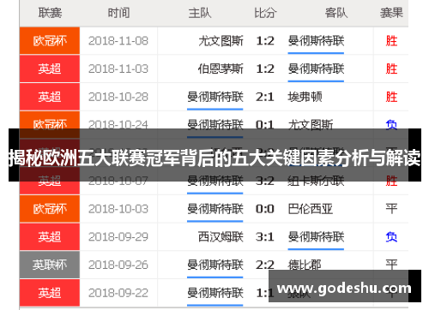Select 欧冠杯 label in the 2018-11-08 row
Screen dimensions: 429x310
pyautogui.click(x=50, y=41)
